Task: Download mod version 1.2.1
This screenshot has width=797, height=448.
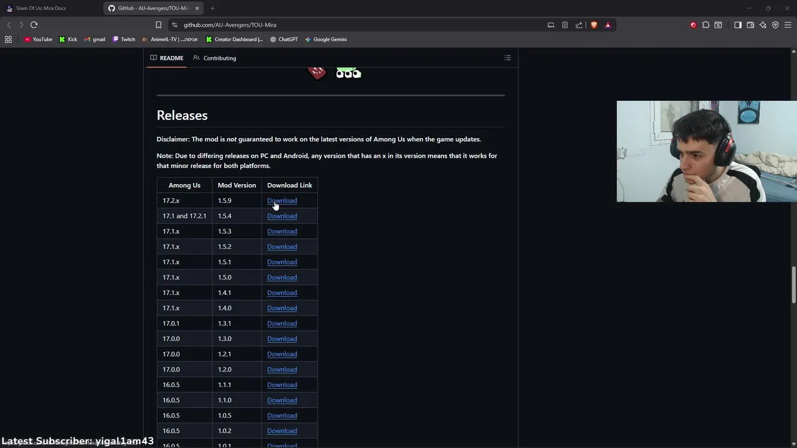Action: coord(282,354)
